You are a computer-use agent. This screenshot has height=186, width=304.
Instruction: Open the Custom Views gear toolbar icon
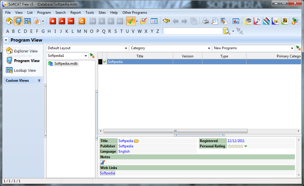click(37, 21)
